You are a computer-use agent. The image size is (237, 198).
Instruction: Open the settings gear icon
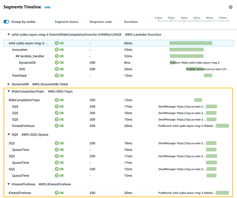[x=230, y=7]
